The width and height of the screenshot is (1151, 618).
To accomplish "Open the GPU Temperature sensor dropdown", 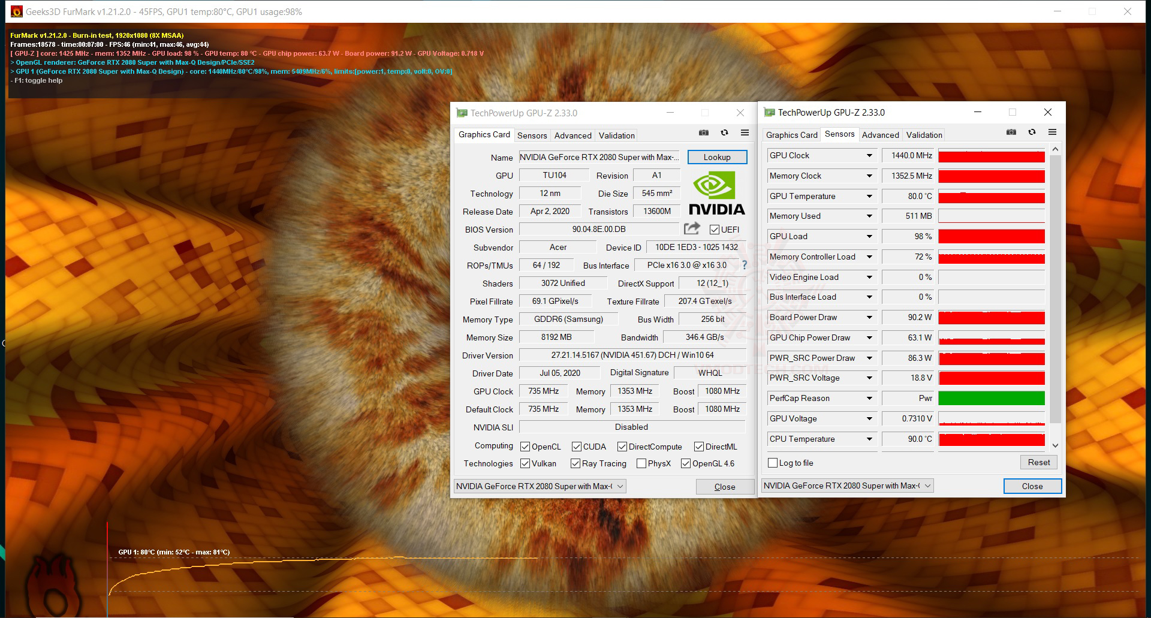I will [x=869, y=197].
